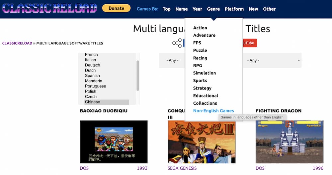Open the Baoxiao Duobiqiu title link
The height and width of the screenshot is (175, 332).
point(104,111)
